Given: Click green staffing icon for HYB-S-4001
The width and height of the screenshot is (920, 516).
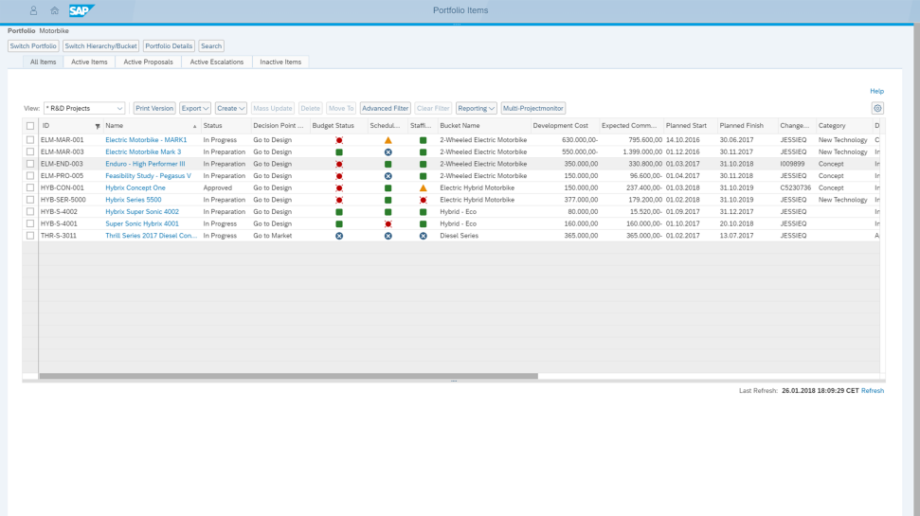Looking at the screenshot, I should (x=423, y=224).
